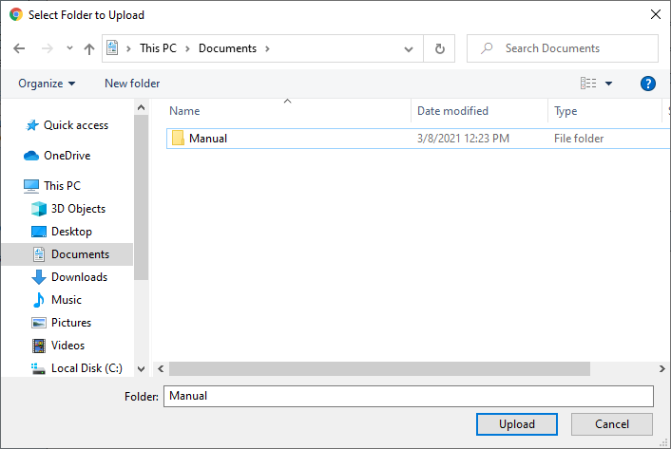The image size is (671, 449).
Task: Click the Downloads arrow icon
Action: pyautogui.click(x=39, y=277)
